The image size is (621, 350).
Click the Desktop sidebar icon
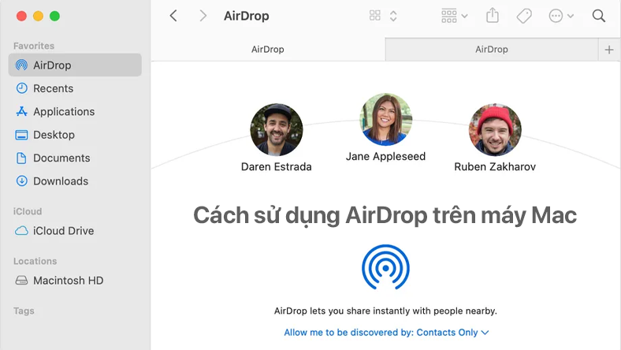[x=21, y=135]
